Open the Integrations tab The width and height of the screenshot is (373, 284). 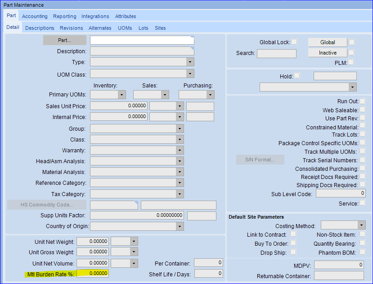(x=95, y=16)
